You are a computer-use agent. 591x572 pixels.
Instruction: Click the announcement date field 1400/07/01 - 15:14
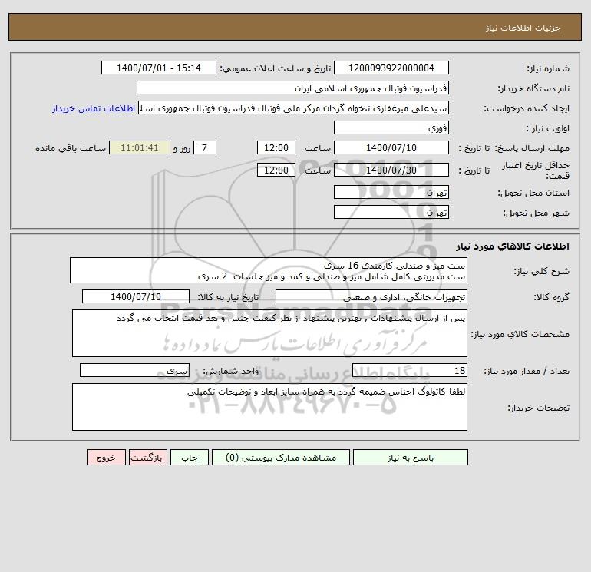[159, 68]
